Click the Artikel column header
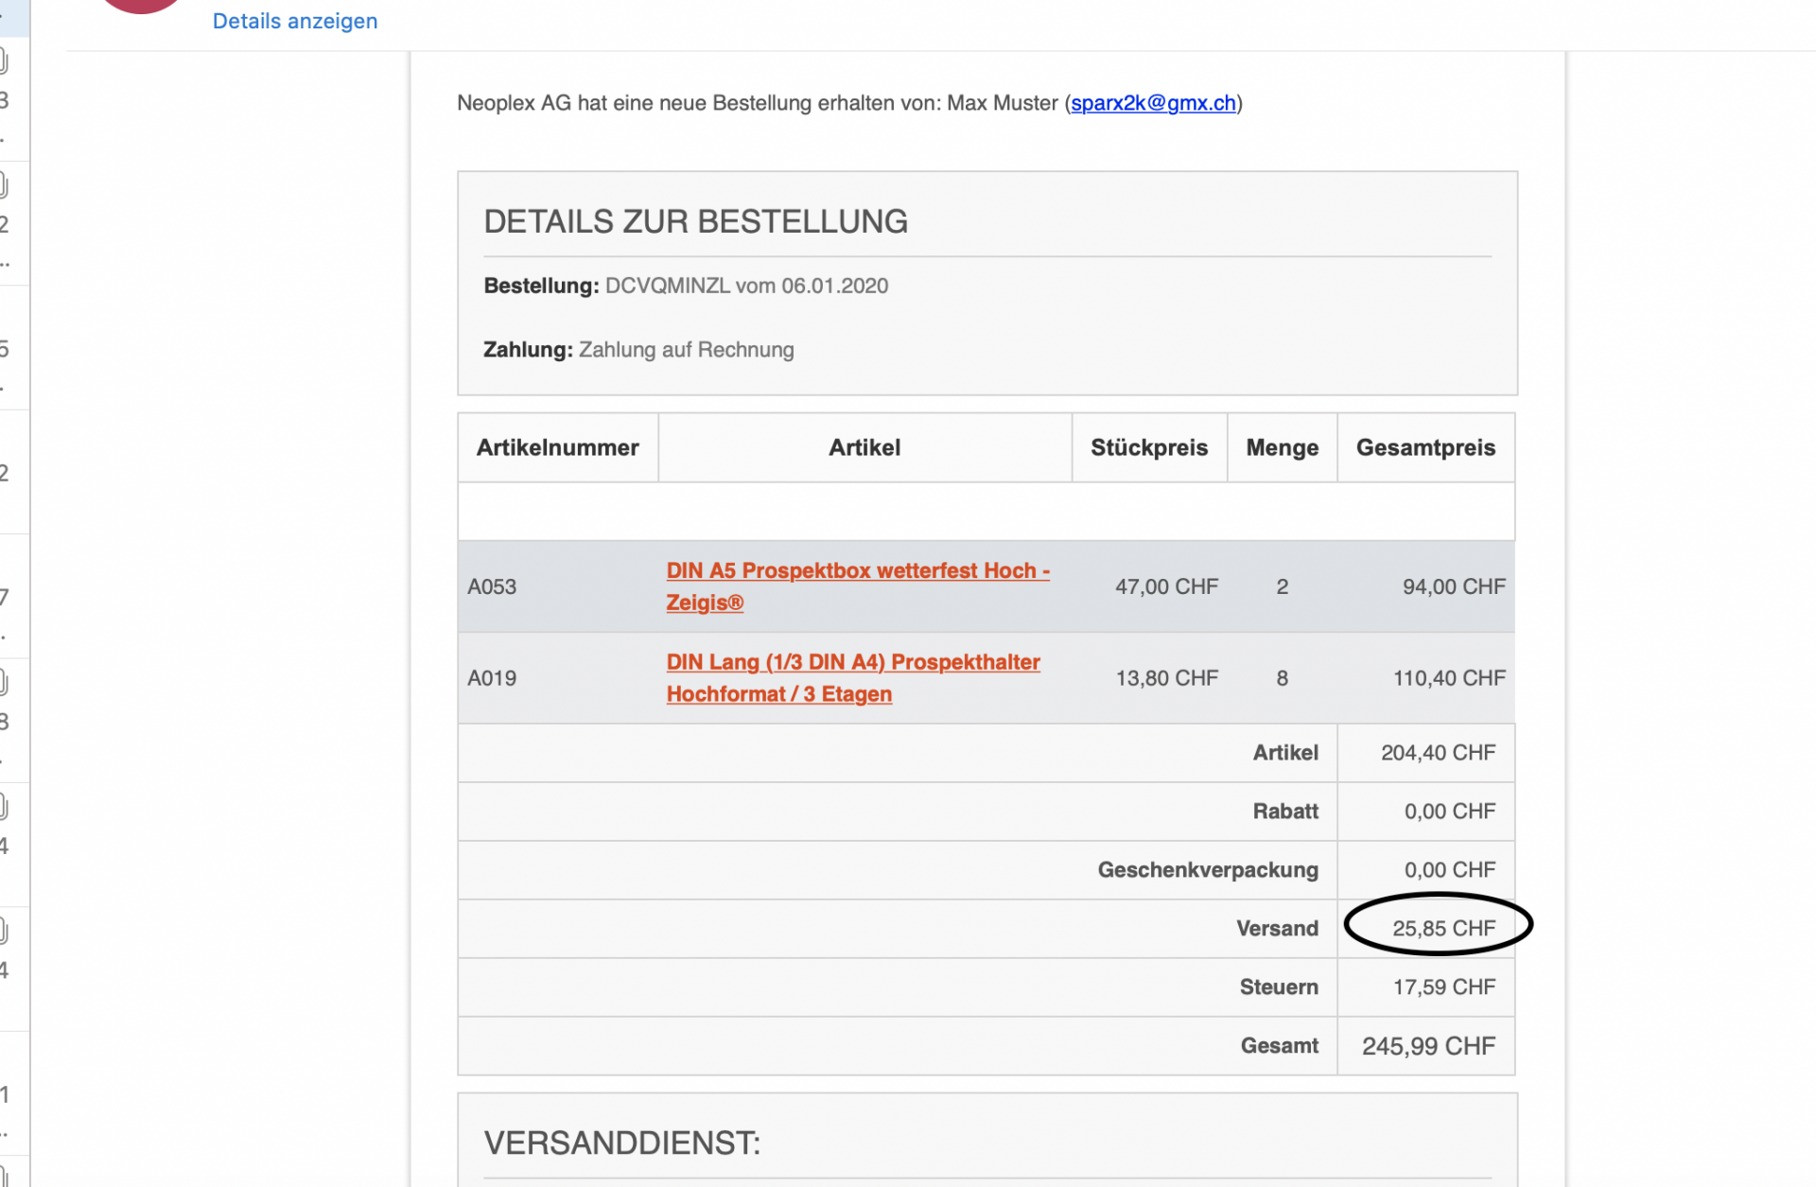Viewport: 1816px width, 1187px height. (864, 447)
